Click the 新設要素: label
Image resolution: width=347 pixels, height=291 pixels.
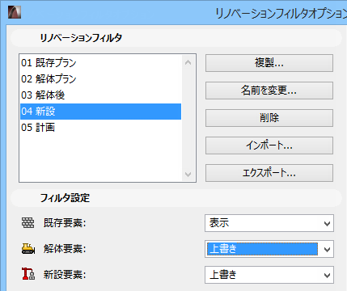click(x=65, y=275)
